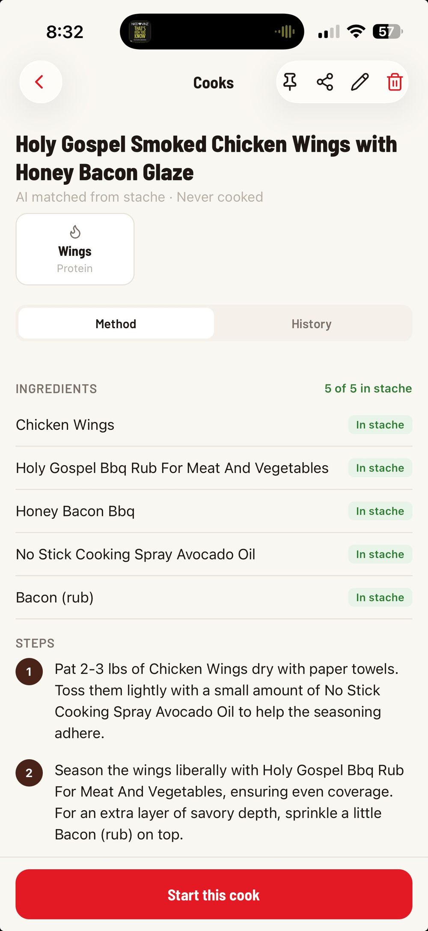Open the now-playing album art in Dynamic Island
This screenshot has width=428, height=931.
click(x=140, y=32)
